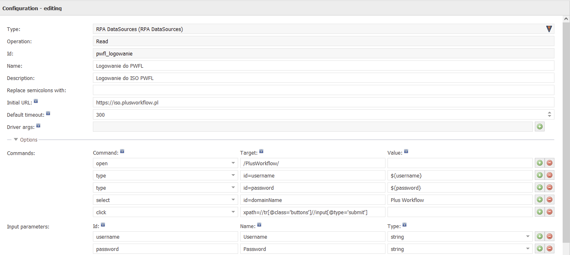
Task: Add a row after the id=username command
Action: click(540, 175)
